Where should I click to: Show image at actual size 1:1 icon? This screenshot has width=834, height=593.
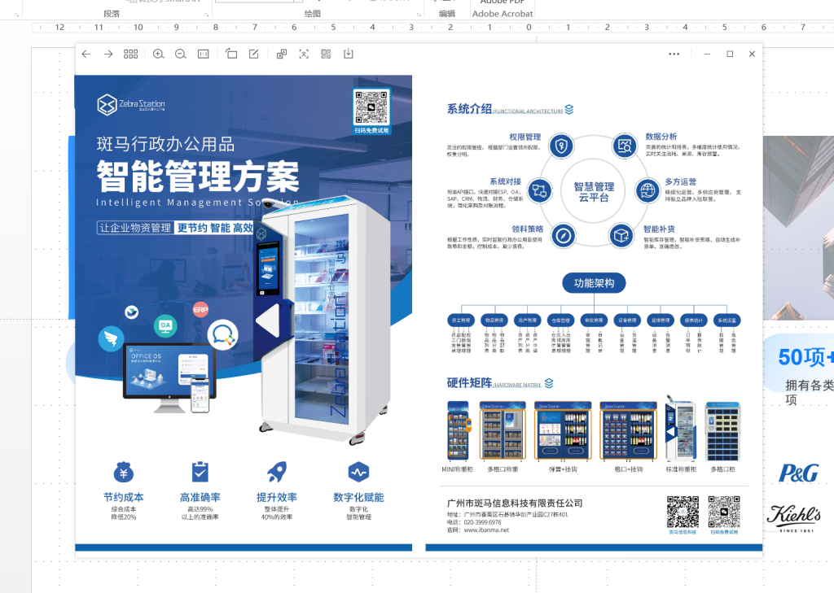[x=203, y=55]
